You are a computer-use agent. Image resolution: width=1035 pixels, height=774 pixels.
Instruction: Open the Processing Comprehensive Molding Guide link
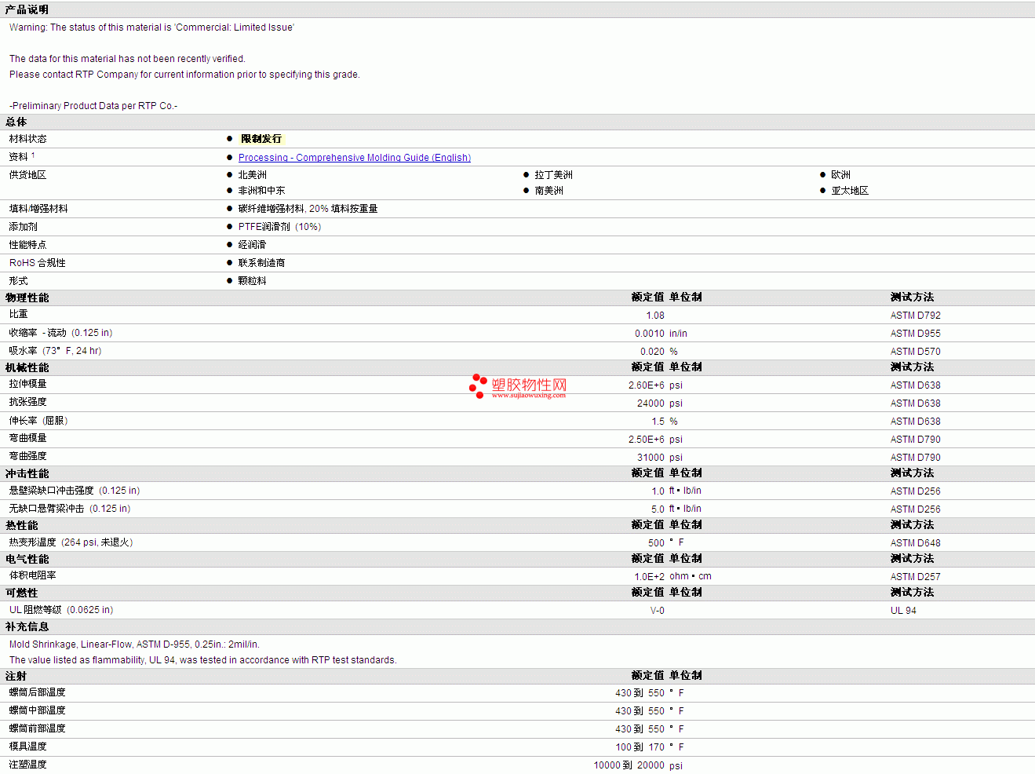pos(354,158)
